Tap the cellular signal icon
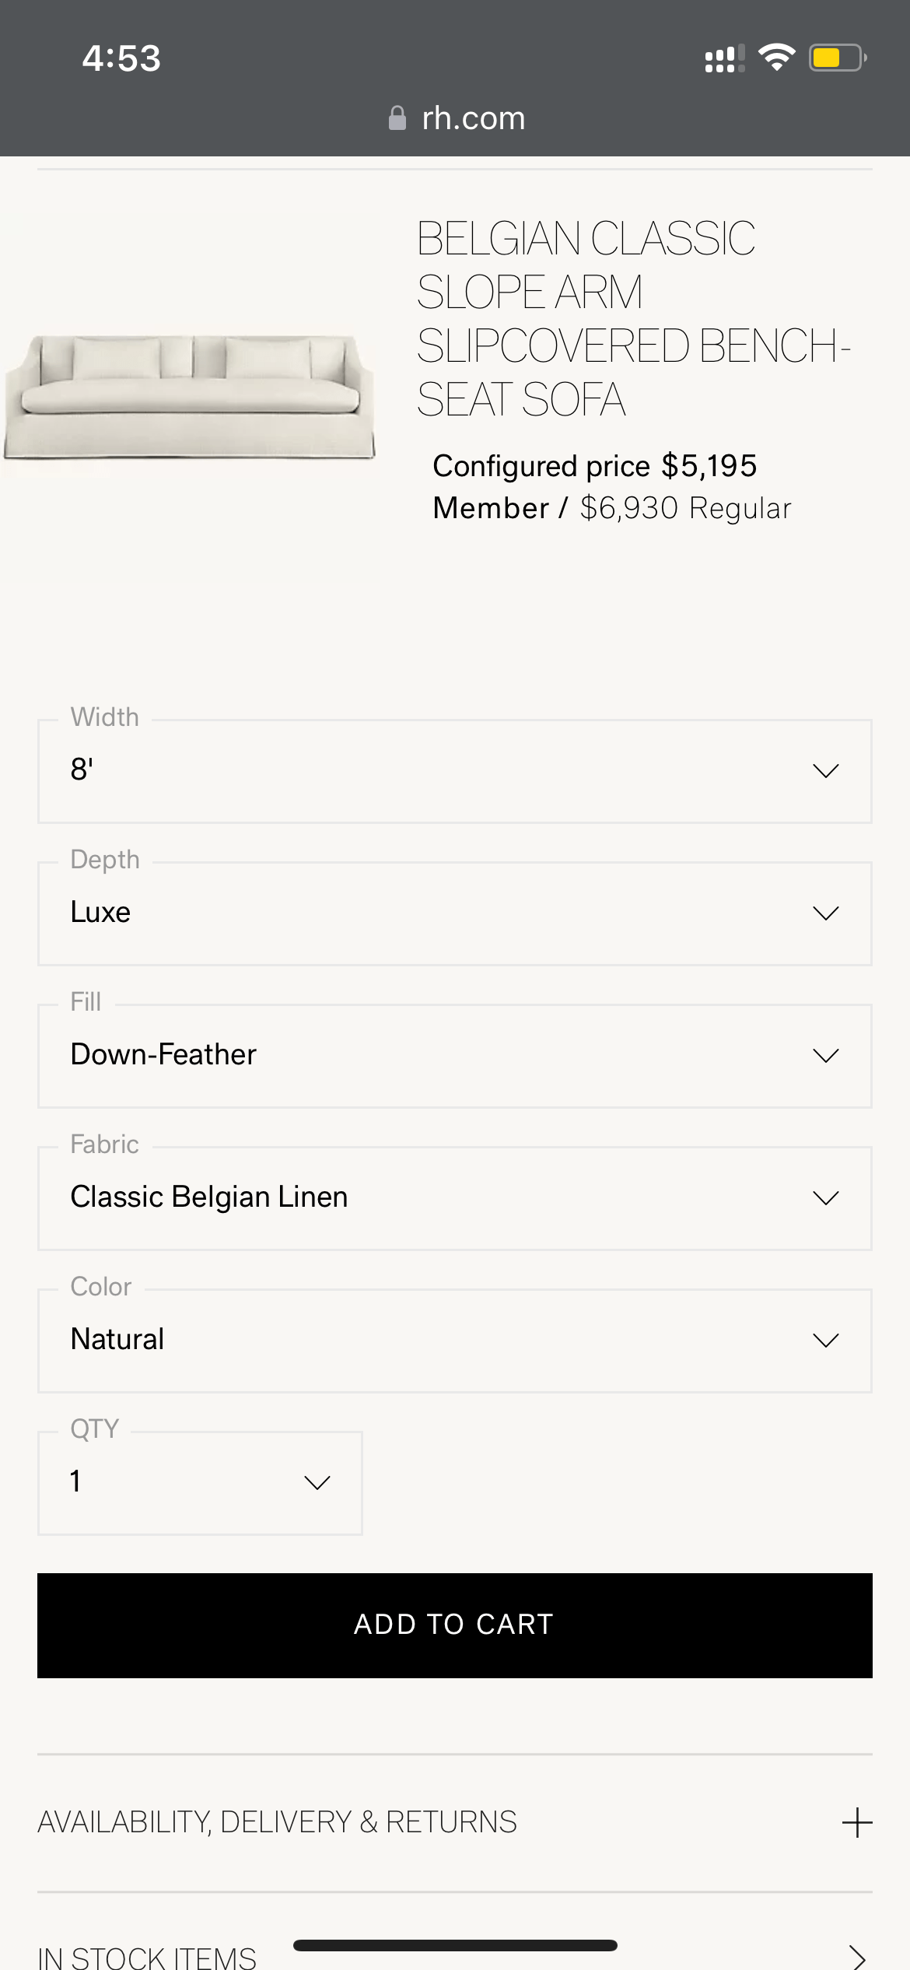This screenshot has width=910, height=1970. point(723,59)
